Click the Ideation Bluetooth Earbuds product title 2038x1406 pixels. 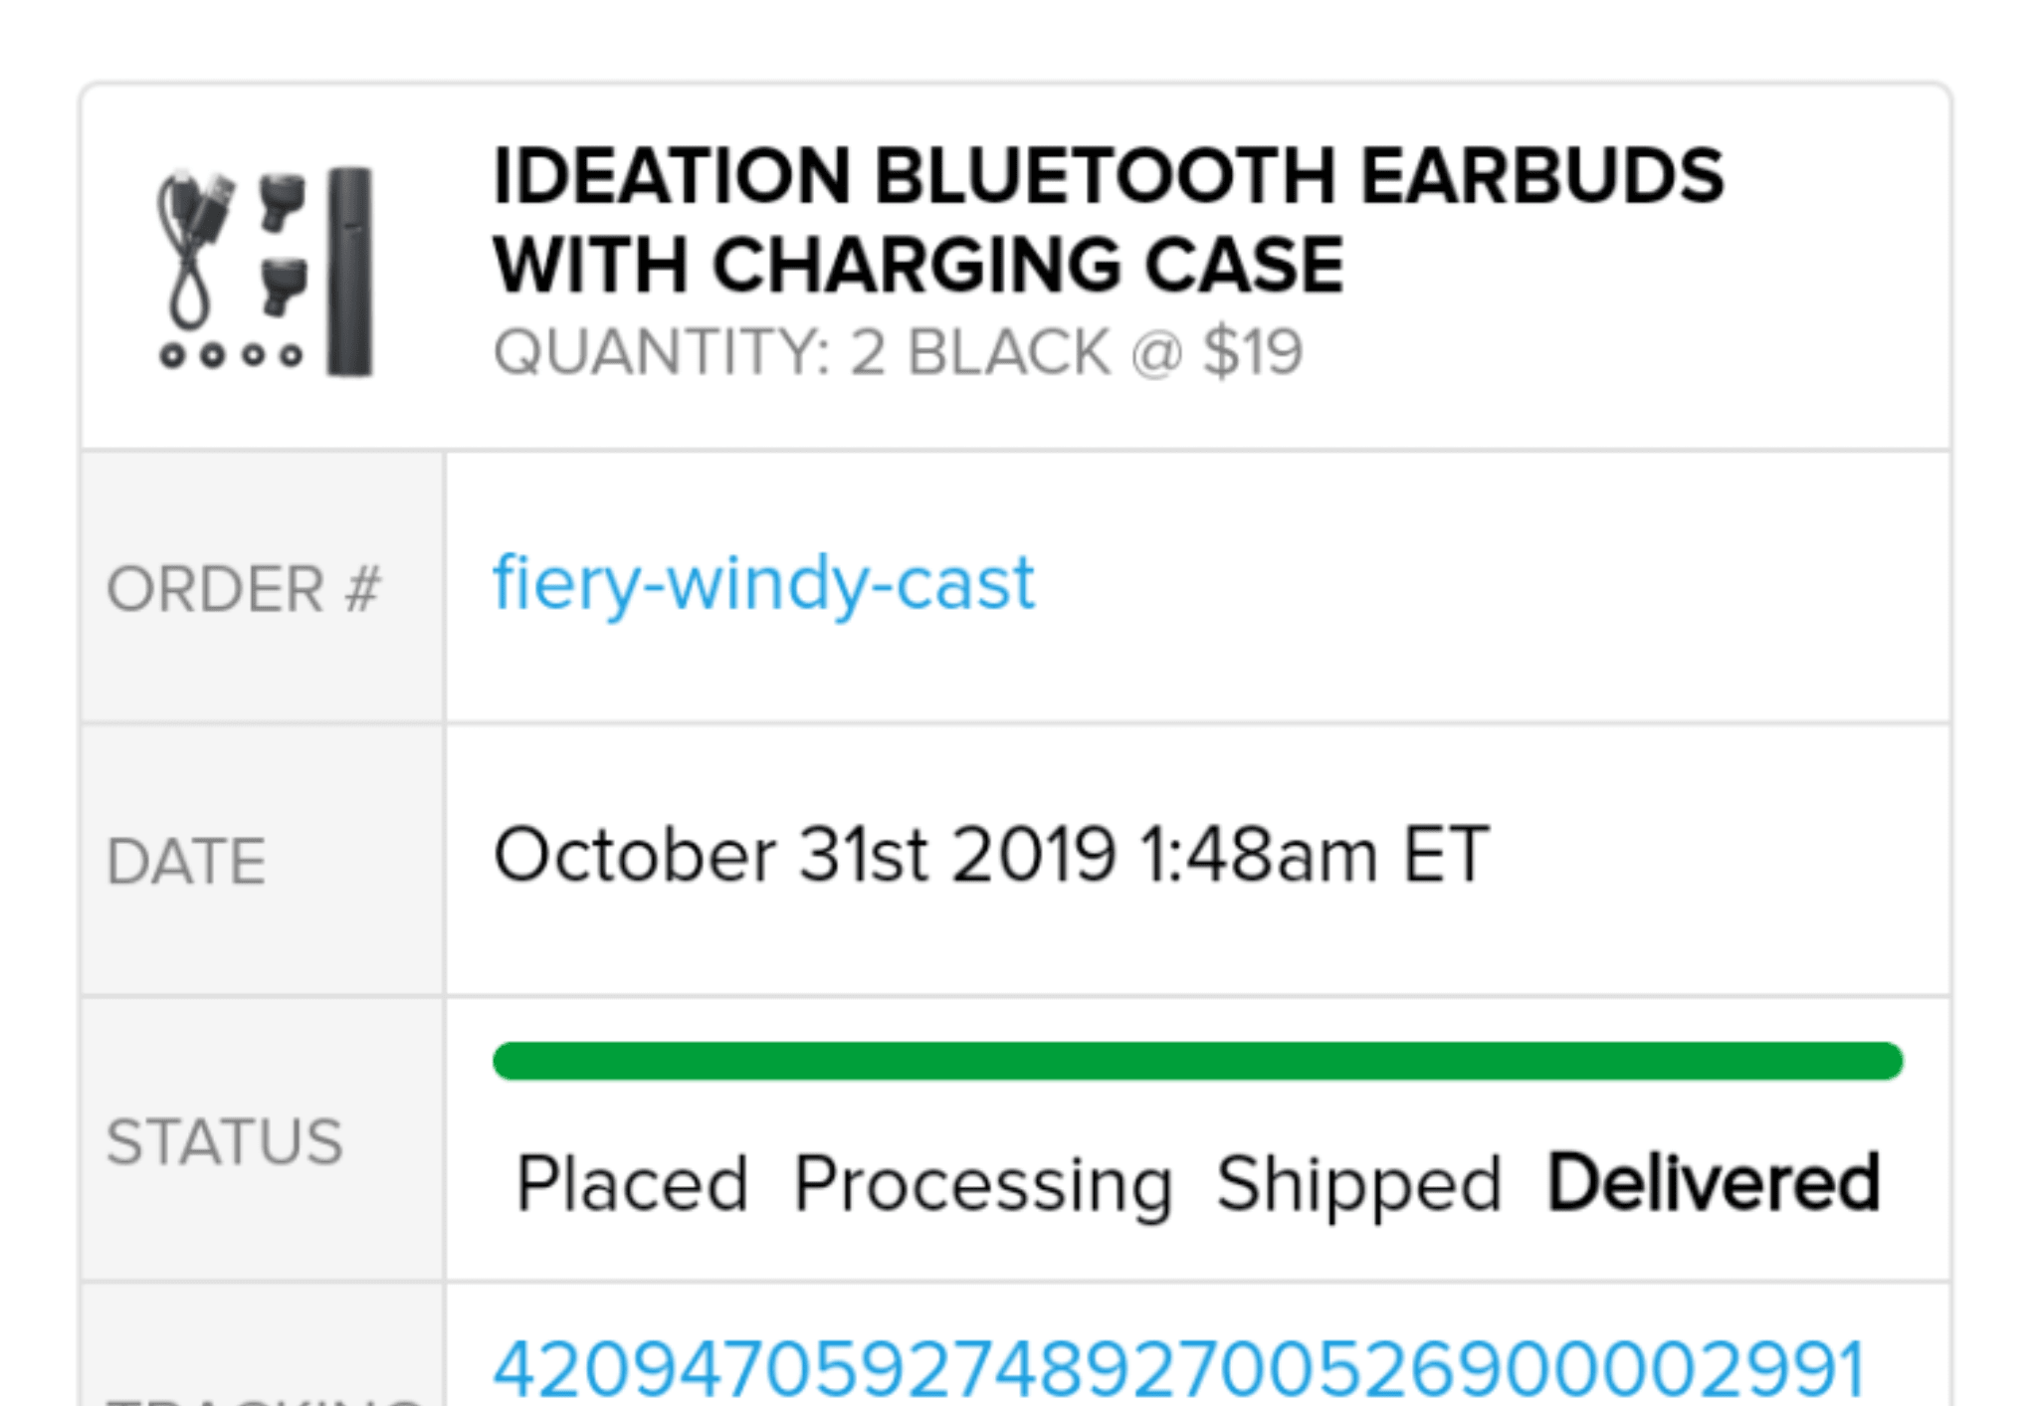tap(1107, 220)
